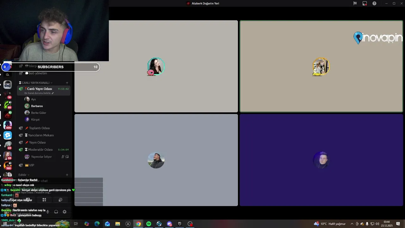
Task: Open Microsoft Edge from the taskbar
Action: [97, 224]
